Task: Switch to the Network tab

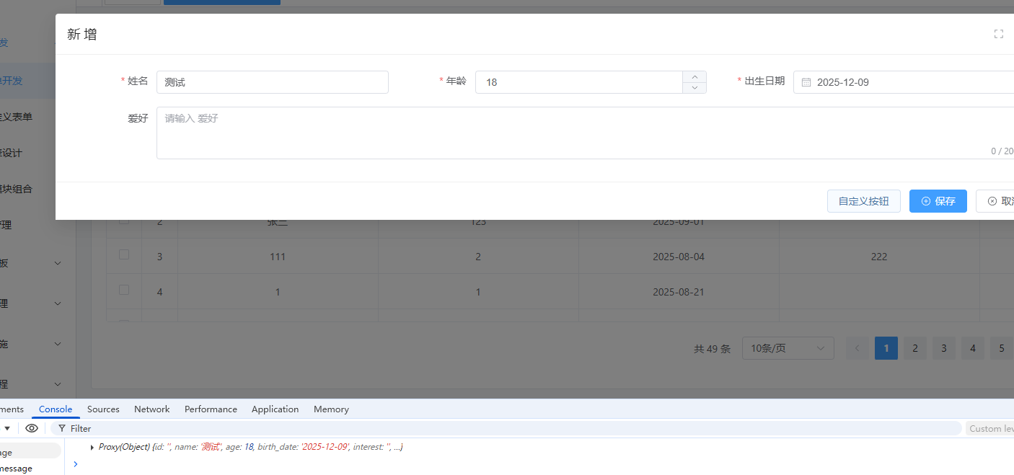Action: [151, 409]
